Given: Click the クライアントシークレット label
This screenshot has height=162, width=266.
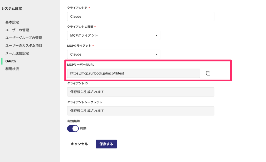Looking at the screenshot, I should (x=84, y=102).
